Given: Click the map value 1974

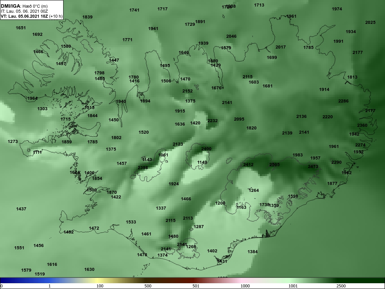Looking at the screenshot, I should pyautogui.click(x=337, y=9).
